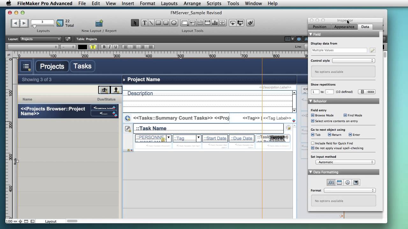Viewport: 408px width, 229px height.
Task: Switch to the Position tab
Action: (319, 27)
